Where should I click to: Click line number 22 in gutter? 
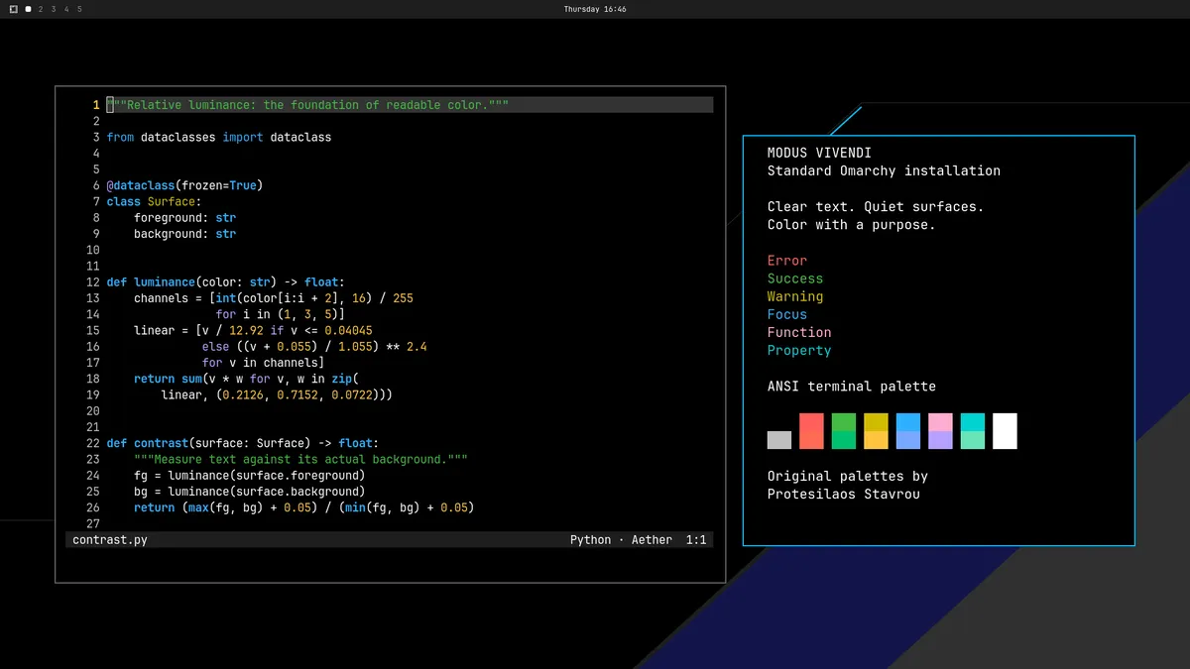tap(93, 443)
